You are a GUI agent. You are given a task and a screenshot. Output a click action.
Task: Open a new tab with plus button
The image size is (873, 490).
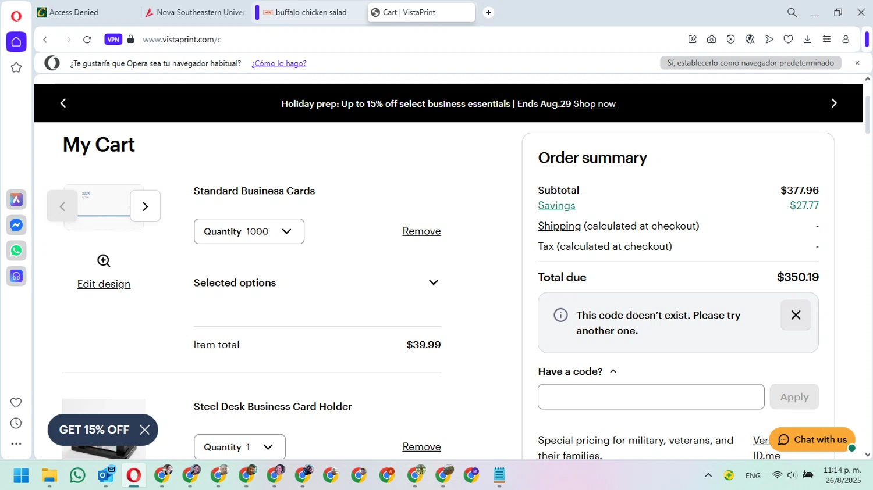(x=488, y=12)
